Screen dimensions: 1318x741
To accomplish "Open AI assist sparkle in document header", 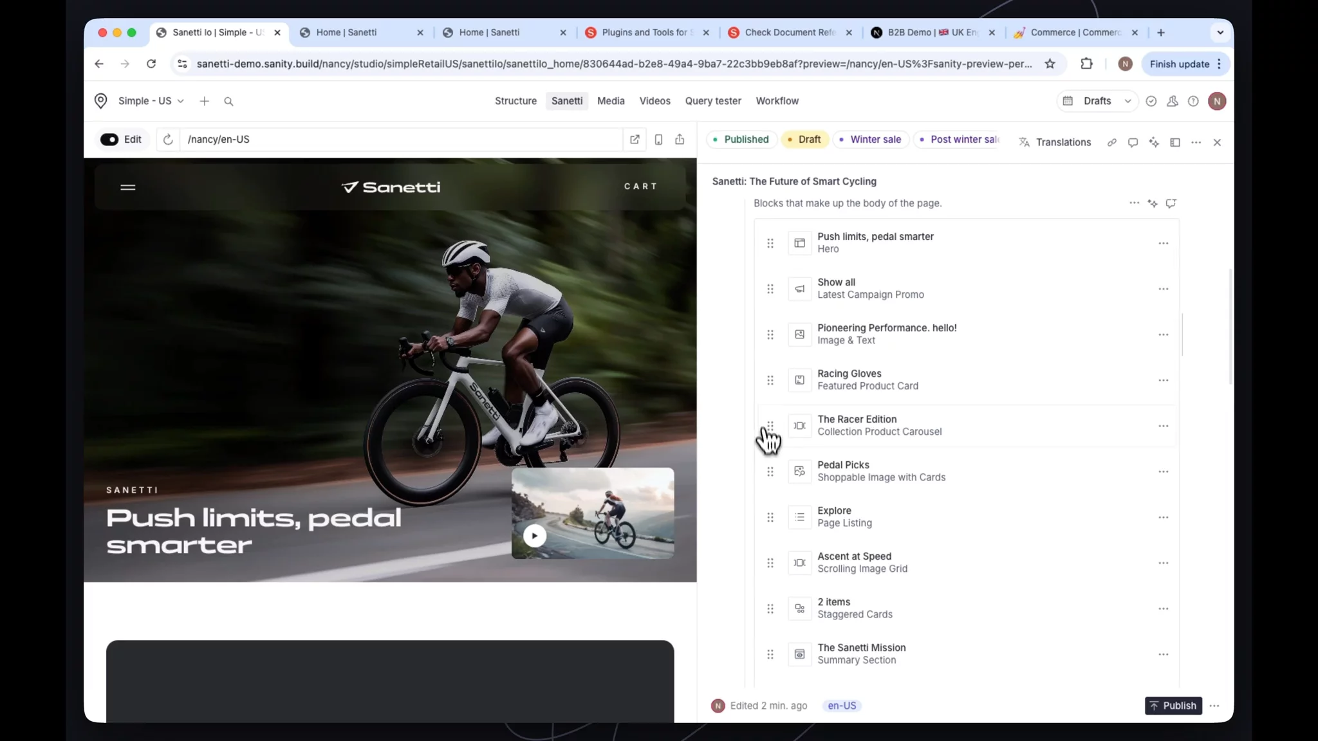I will [x=1154, y=142].
